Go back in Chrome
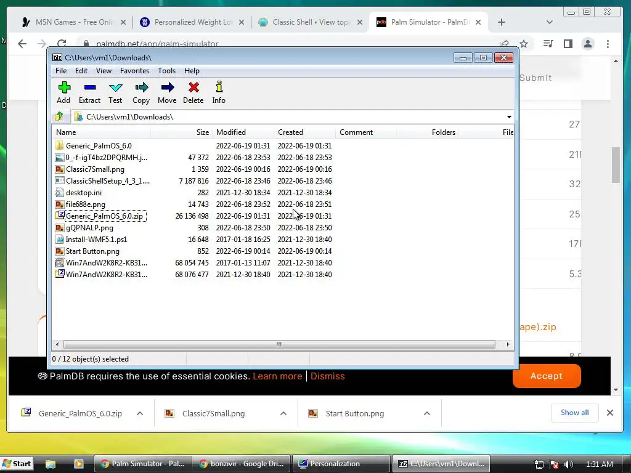The image size is (631, 473). [22, 44]
